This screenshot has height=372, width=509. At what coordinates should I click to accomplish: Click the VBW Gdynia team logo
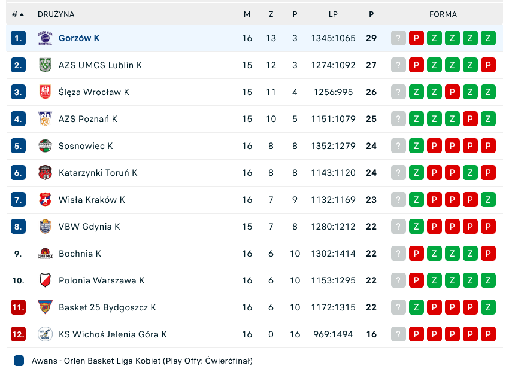point(45,227)
